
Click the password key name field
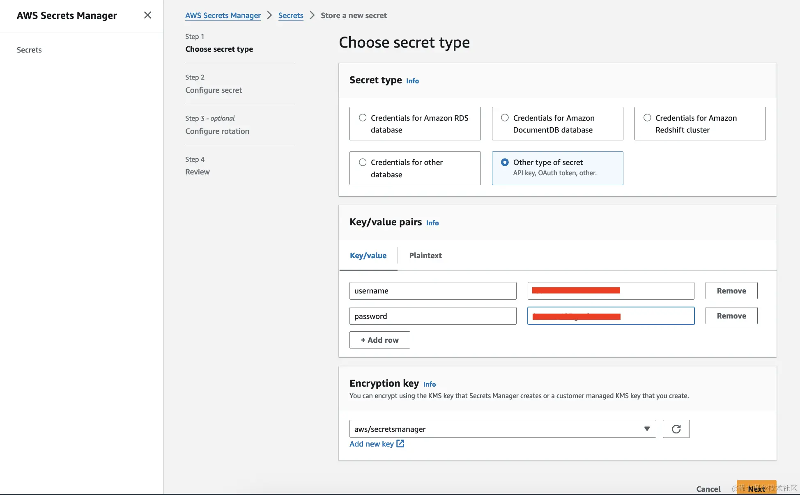[x=432, y=316]
